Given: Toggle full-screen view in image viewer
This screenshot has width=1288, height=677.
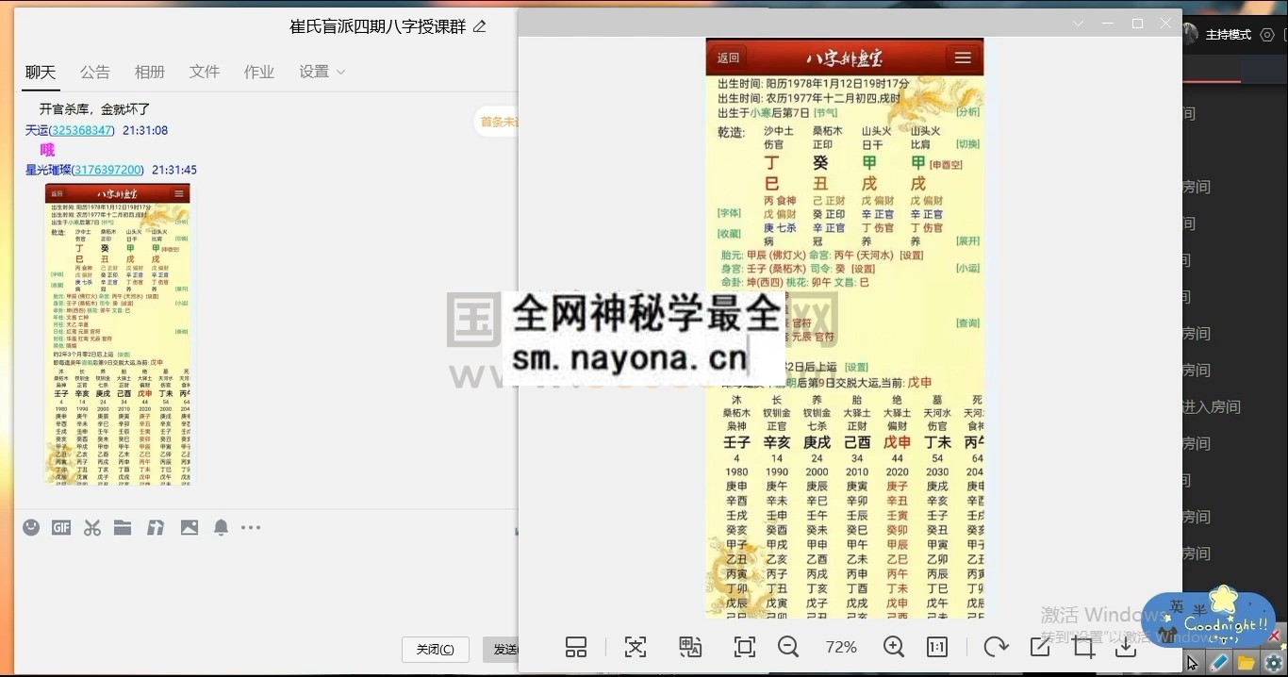Looking at the screenshot, I should pyautogui.click(x=745, y=647).
